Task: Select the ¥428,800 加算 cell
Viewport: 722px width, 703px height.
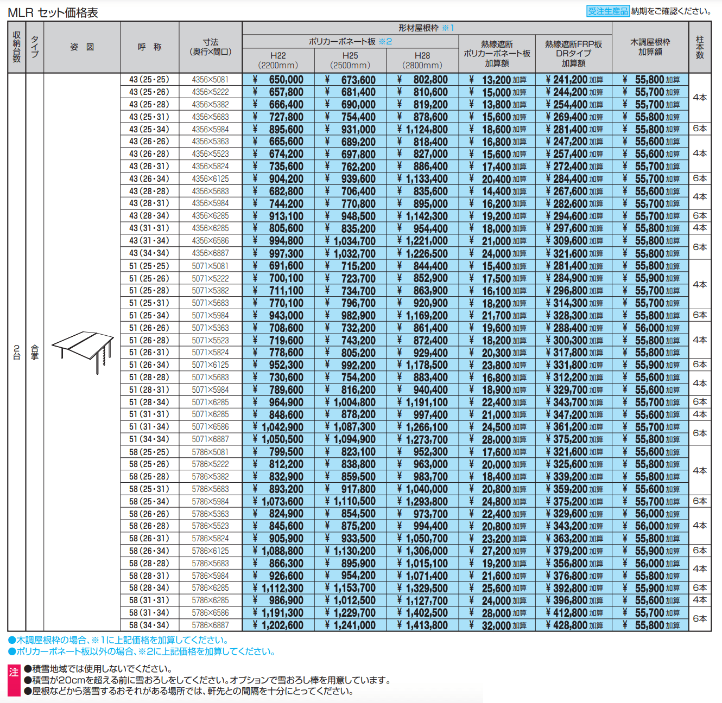Action: (x=573, y=625)
